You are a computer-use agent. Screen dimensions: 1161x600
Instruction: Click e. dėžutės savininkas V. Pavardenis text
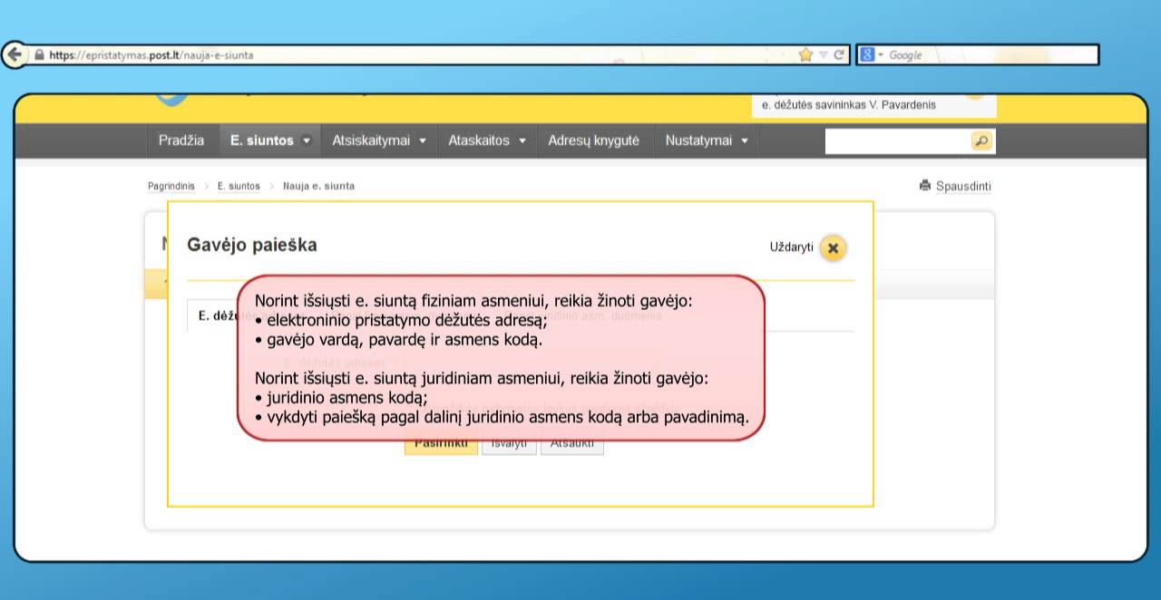[849, 105]
